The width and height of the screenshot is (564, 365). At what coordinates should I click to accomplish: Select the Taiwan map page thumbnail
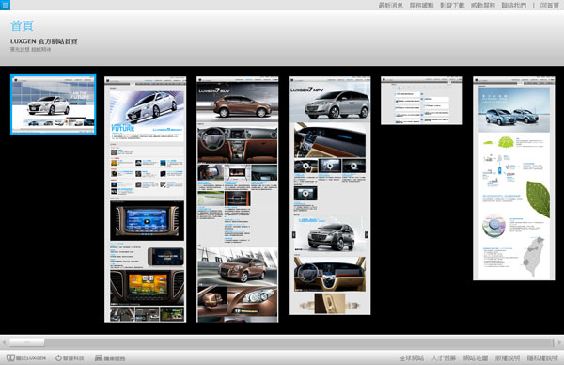click(x=513, y=178)
